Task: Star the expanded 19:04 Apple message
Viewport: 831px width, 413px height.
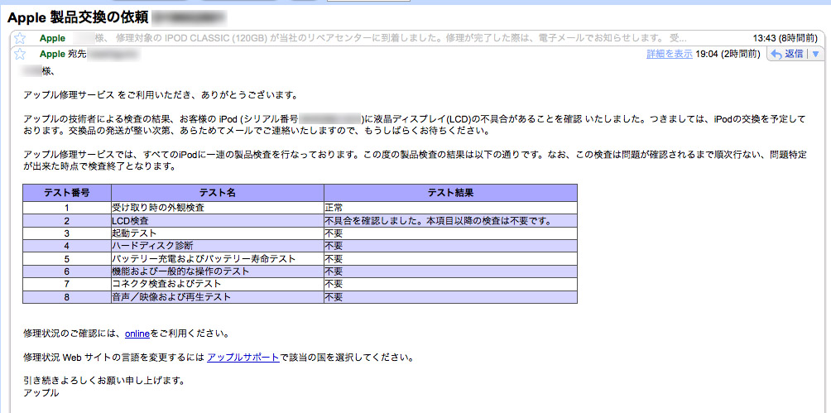Action: [x=19, y=54]
